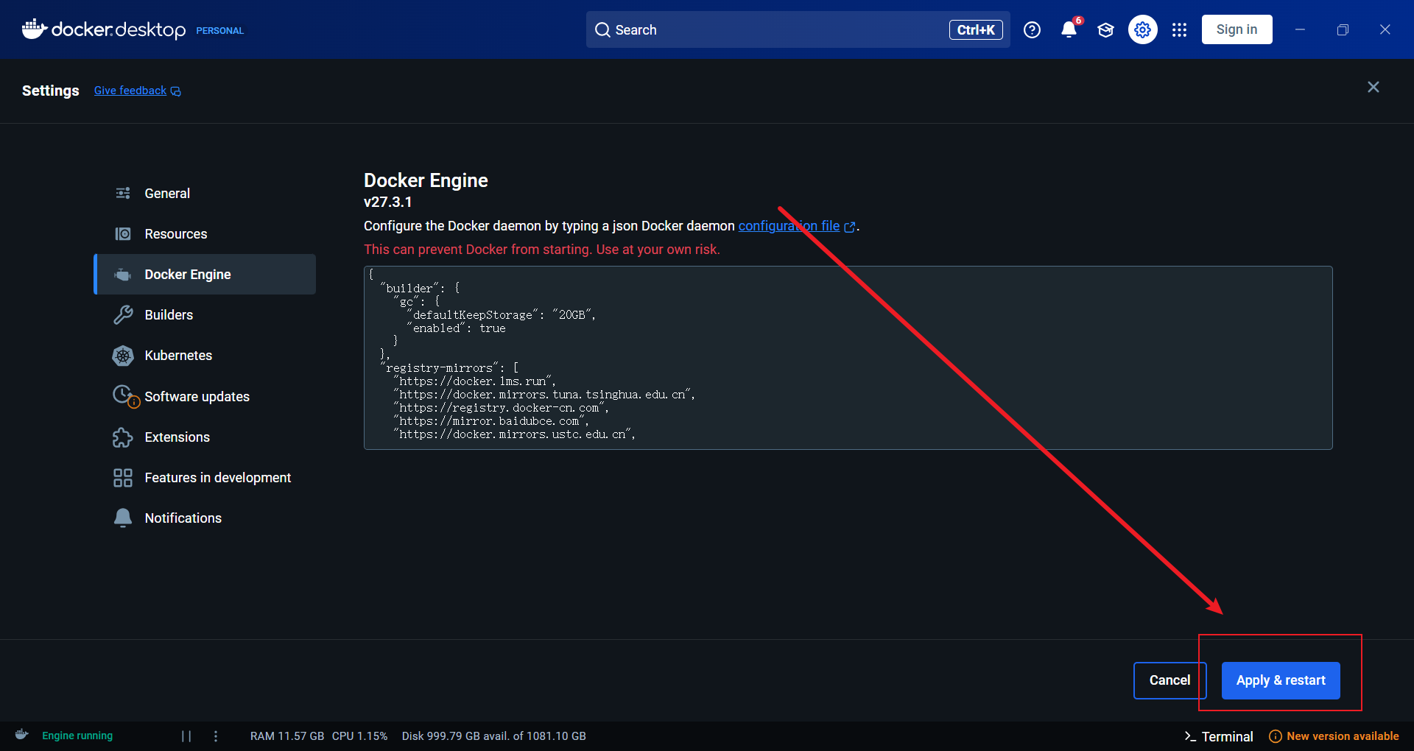The width and height of the screenshot is (1414, 751).
Task: Click the RAM 11.57 GB status
Action: click(287, 736)
